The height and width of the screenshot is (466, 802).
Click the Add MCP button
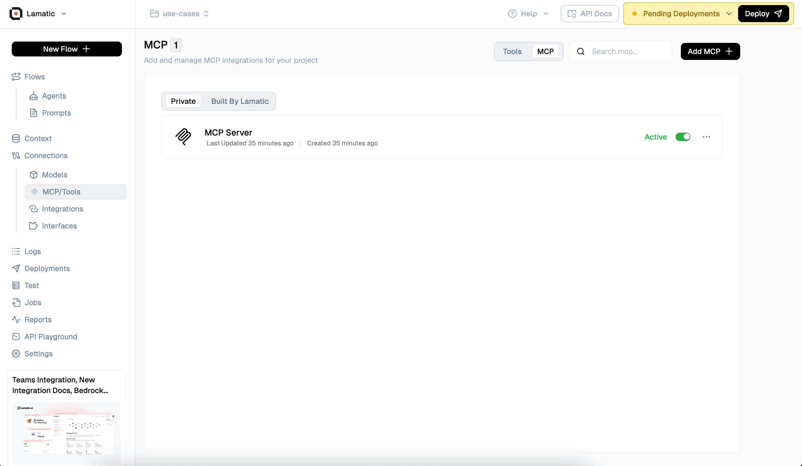710,52
